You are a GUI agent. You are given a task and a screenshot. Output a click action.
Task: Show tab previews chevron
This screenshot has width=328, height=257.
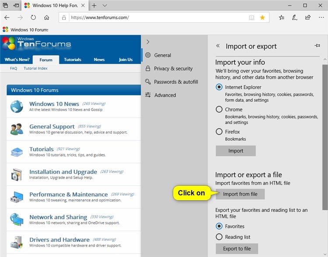click(105, 5)
